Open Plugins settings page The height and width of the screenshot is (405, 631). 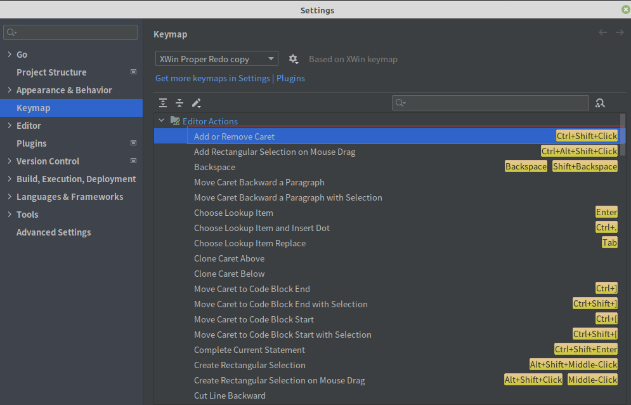click(31, 143)
